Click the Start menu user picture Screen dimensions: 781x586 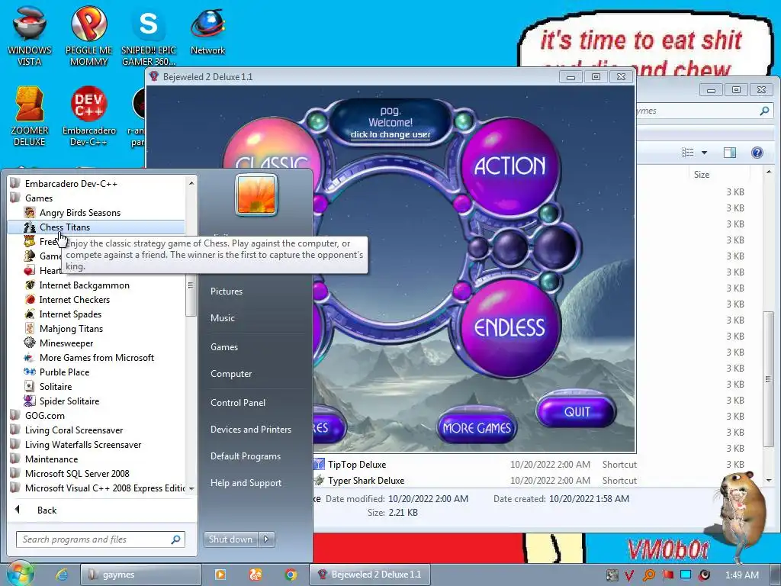pos(256,195)
